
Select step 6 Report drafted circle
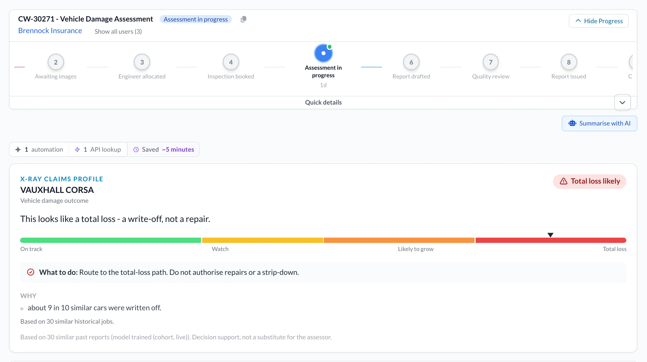(411, 62)
